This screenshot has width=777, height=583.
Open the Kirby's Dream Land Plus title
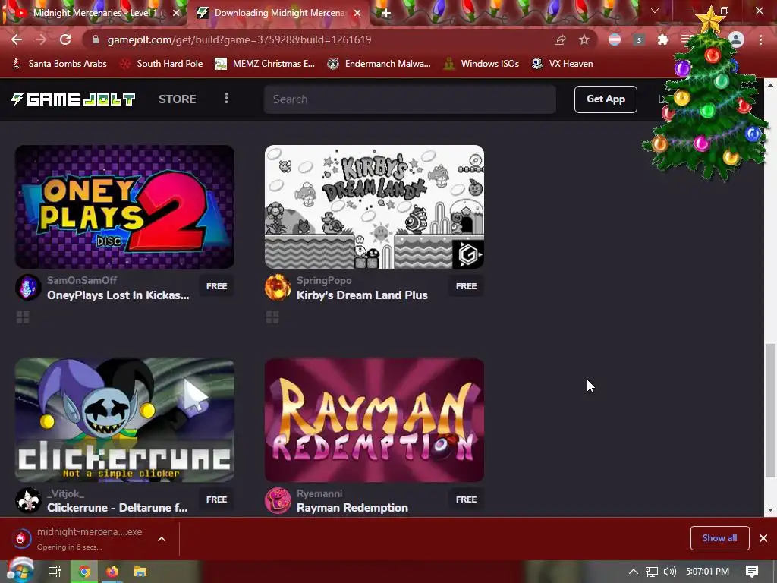click(x=362, y=295)
